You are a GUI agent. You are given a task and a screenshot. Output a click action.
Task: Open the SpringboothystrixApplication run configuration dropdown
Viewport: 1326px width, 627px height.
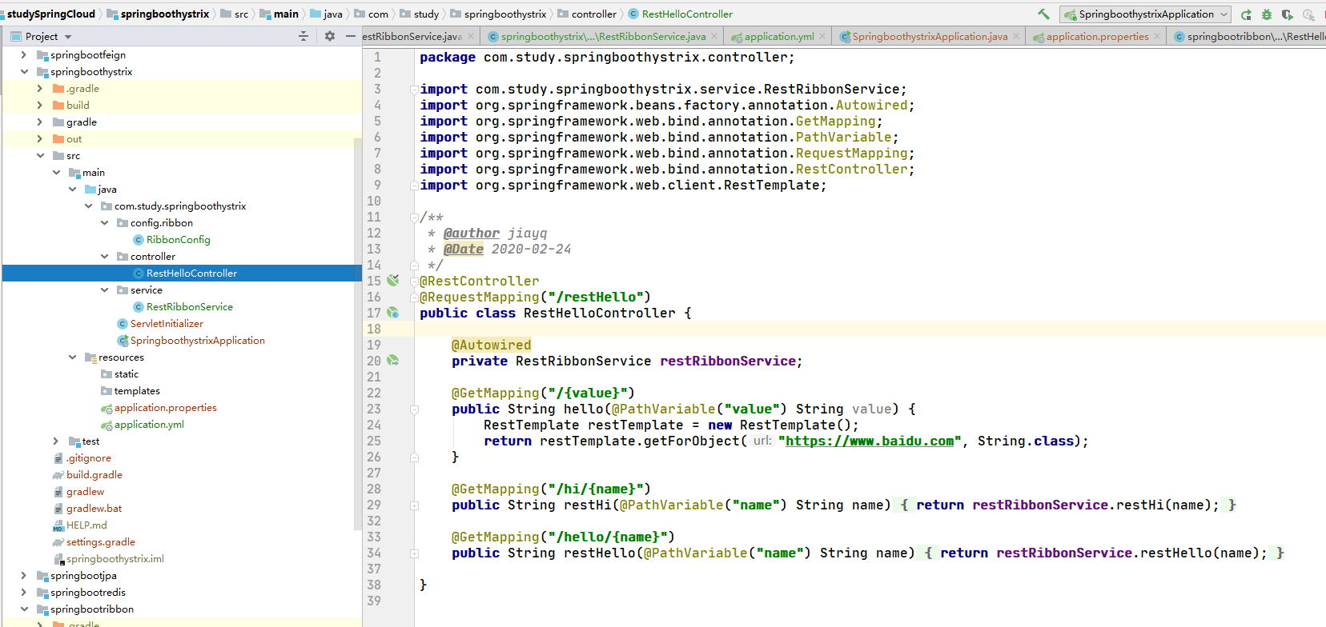[1146, 14]
